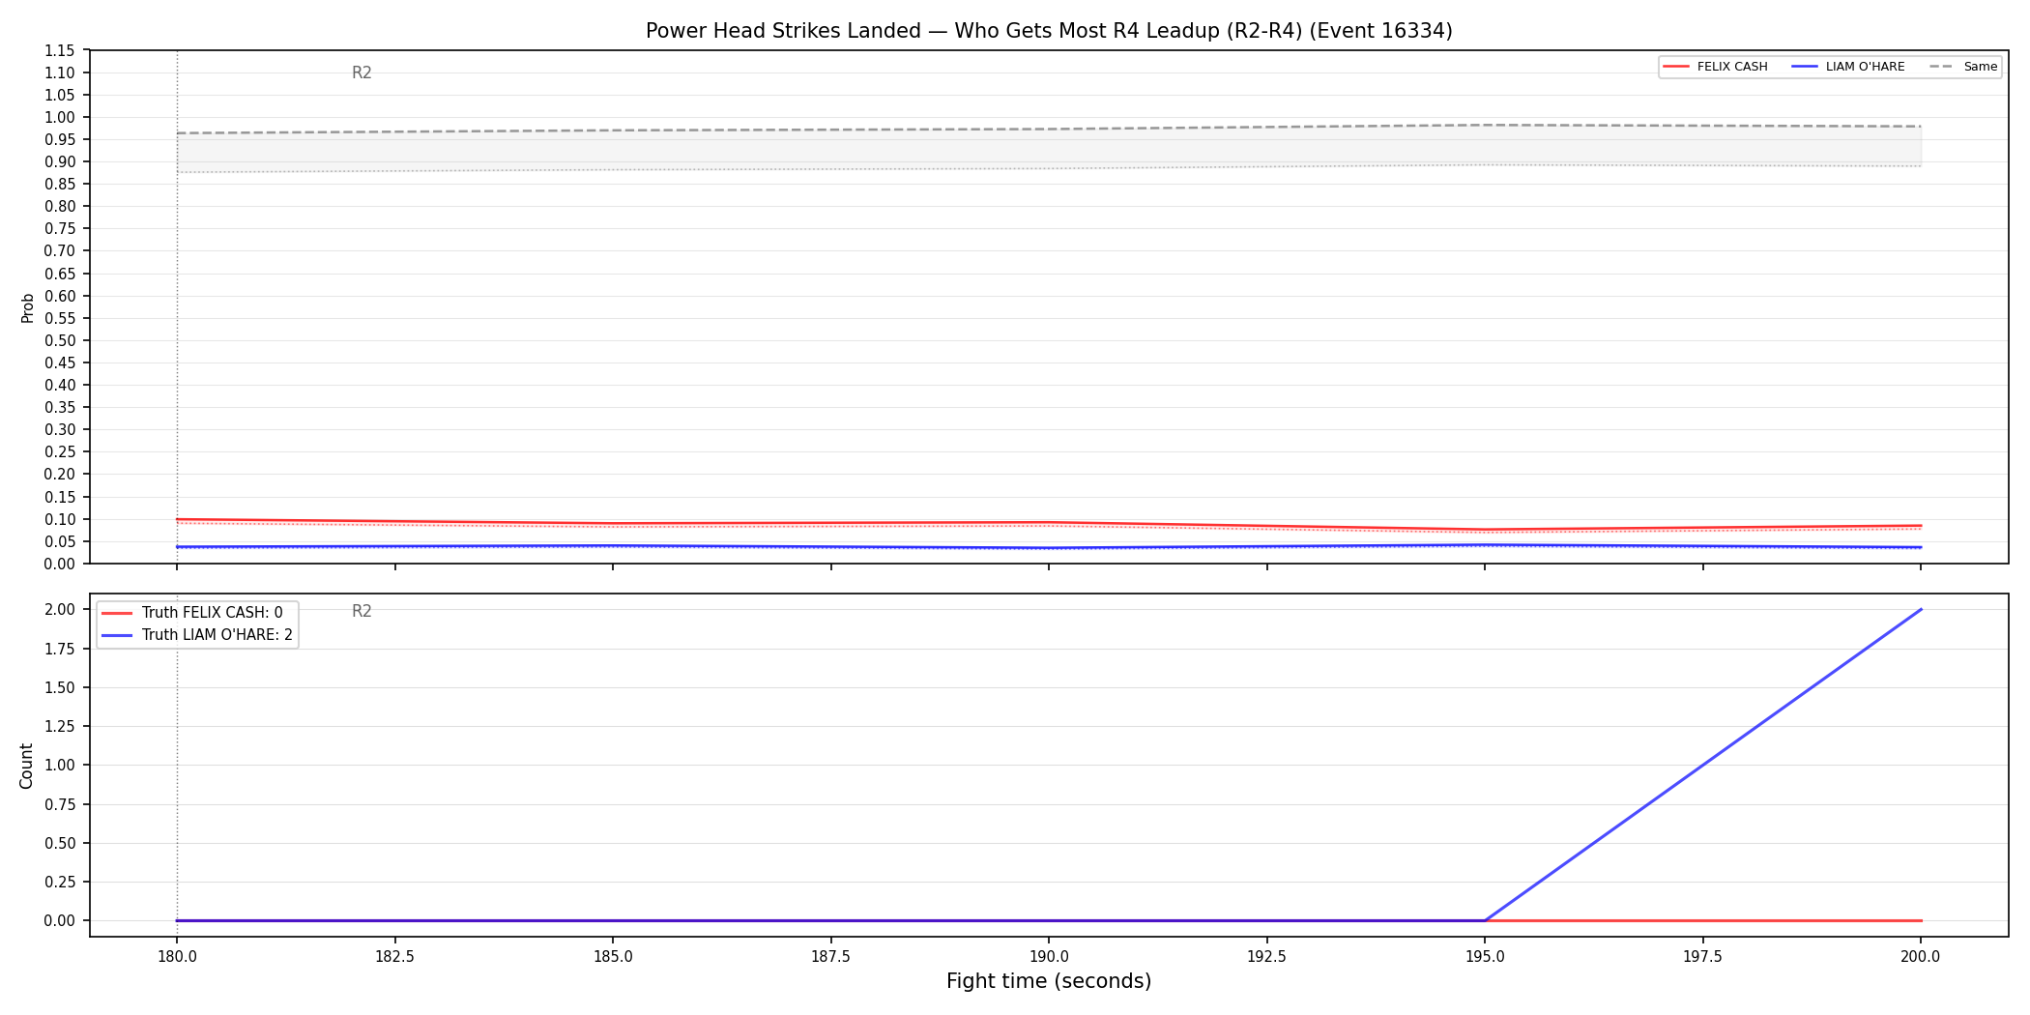Click the 0.00 tick on the Count axis

coord(60,920)
